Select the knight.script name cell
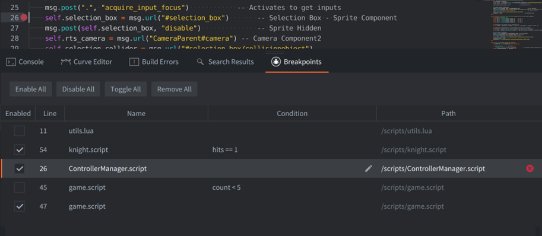Screen dimensions: 542x236 88,150
